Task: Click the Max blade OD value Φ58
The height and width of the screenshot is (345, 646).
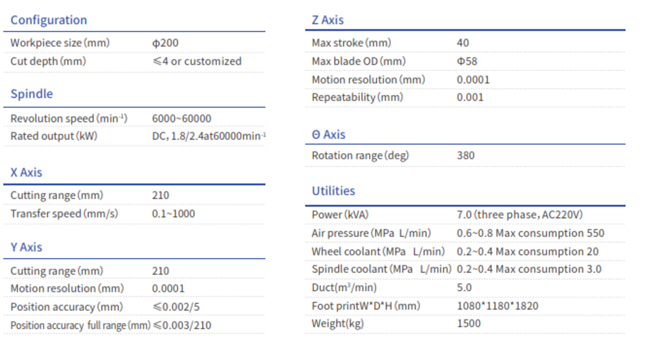Action: point(467,61)
